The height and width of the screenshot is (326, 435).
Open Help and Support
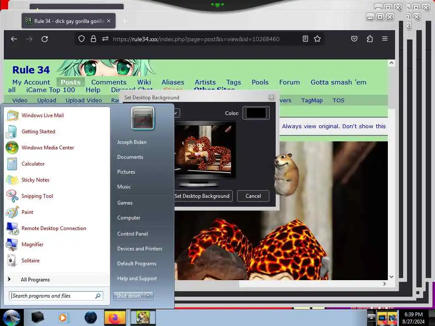(x=137, y=278)
